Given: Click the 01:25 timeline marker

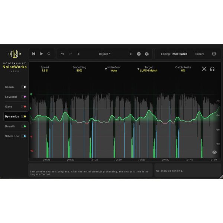Looking at the screenshot, I should click(x=95, y=160).
